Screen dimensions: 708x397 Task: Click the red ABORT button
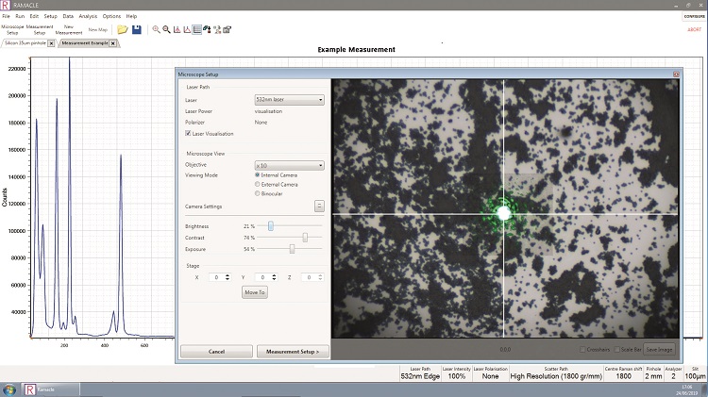click(695, 29)
